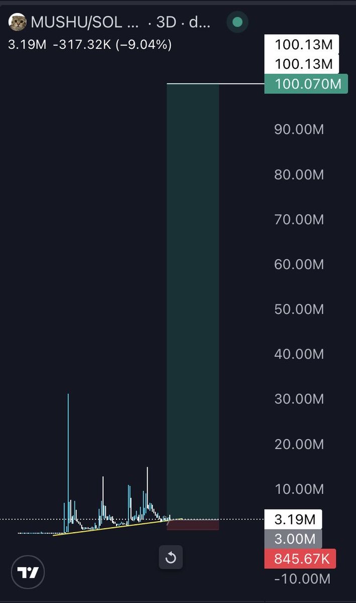356x603 pixels.
Task: Click the gray 3.00M entry price label
Action: [293, 539]
